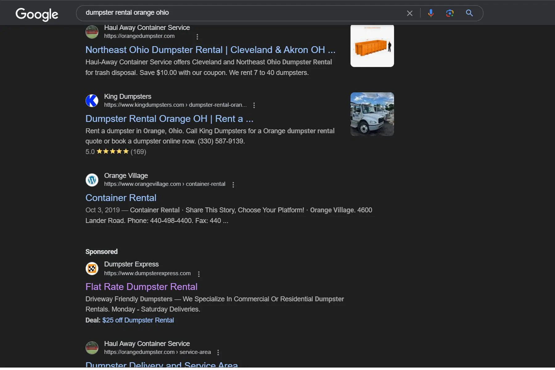Click the kingdumpsters.com URL breadcrumb
This screenshot has width=555, height=370.
pyautogui.click(x=175, y=105)
